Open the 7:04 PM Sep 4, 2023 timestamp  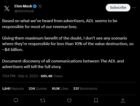point(20,76)
